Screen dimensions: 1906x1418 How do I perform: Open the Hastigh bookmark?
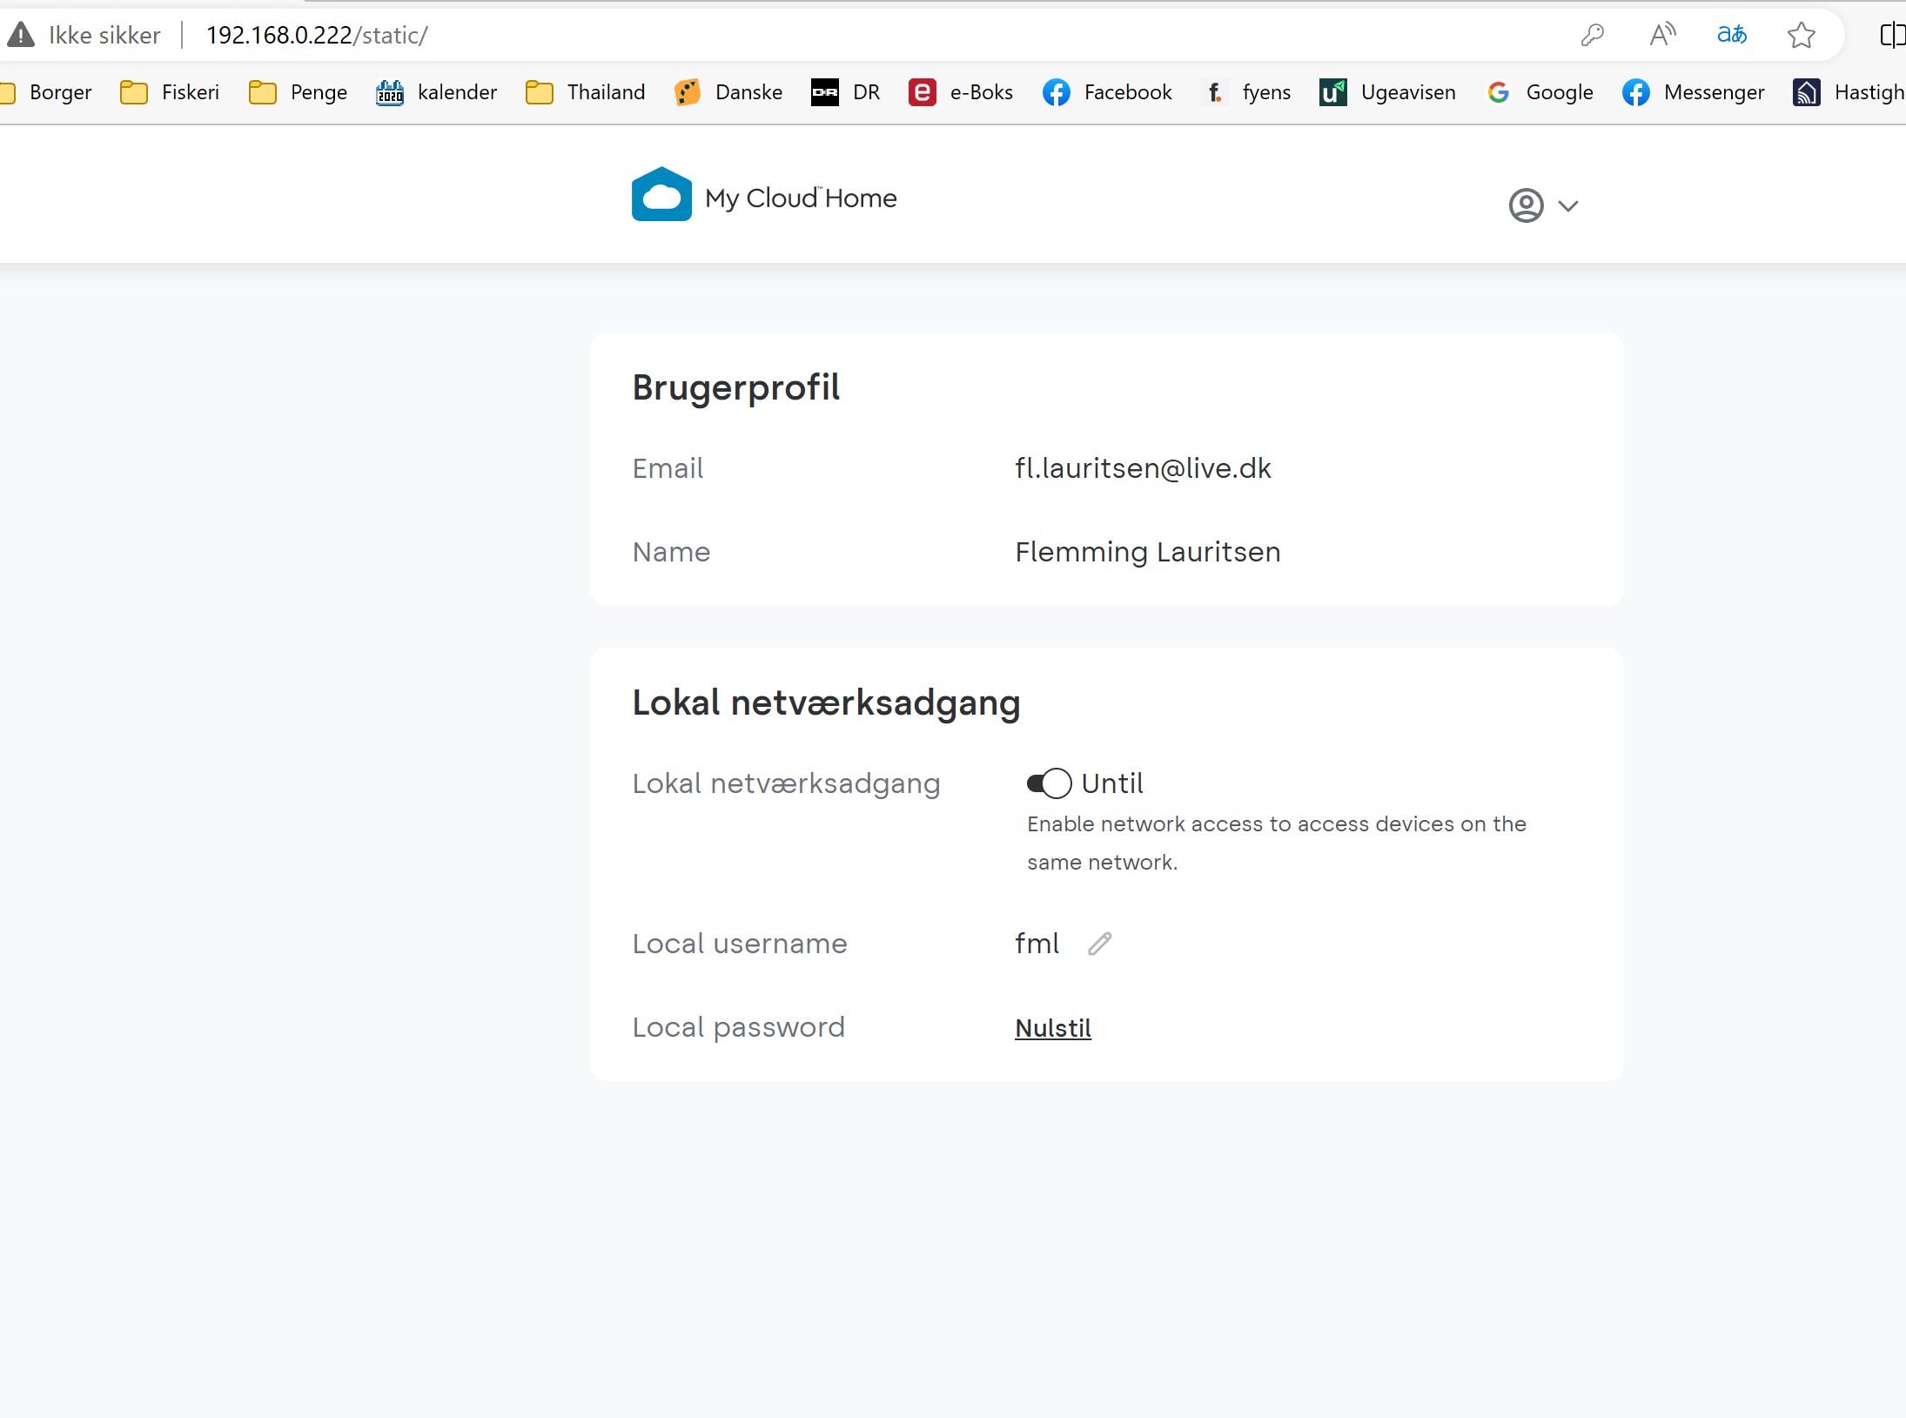click(x=1849, y=92)
